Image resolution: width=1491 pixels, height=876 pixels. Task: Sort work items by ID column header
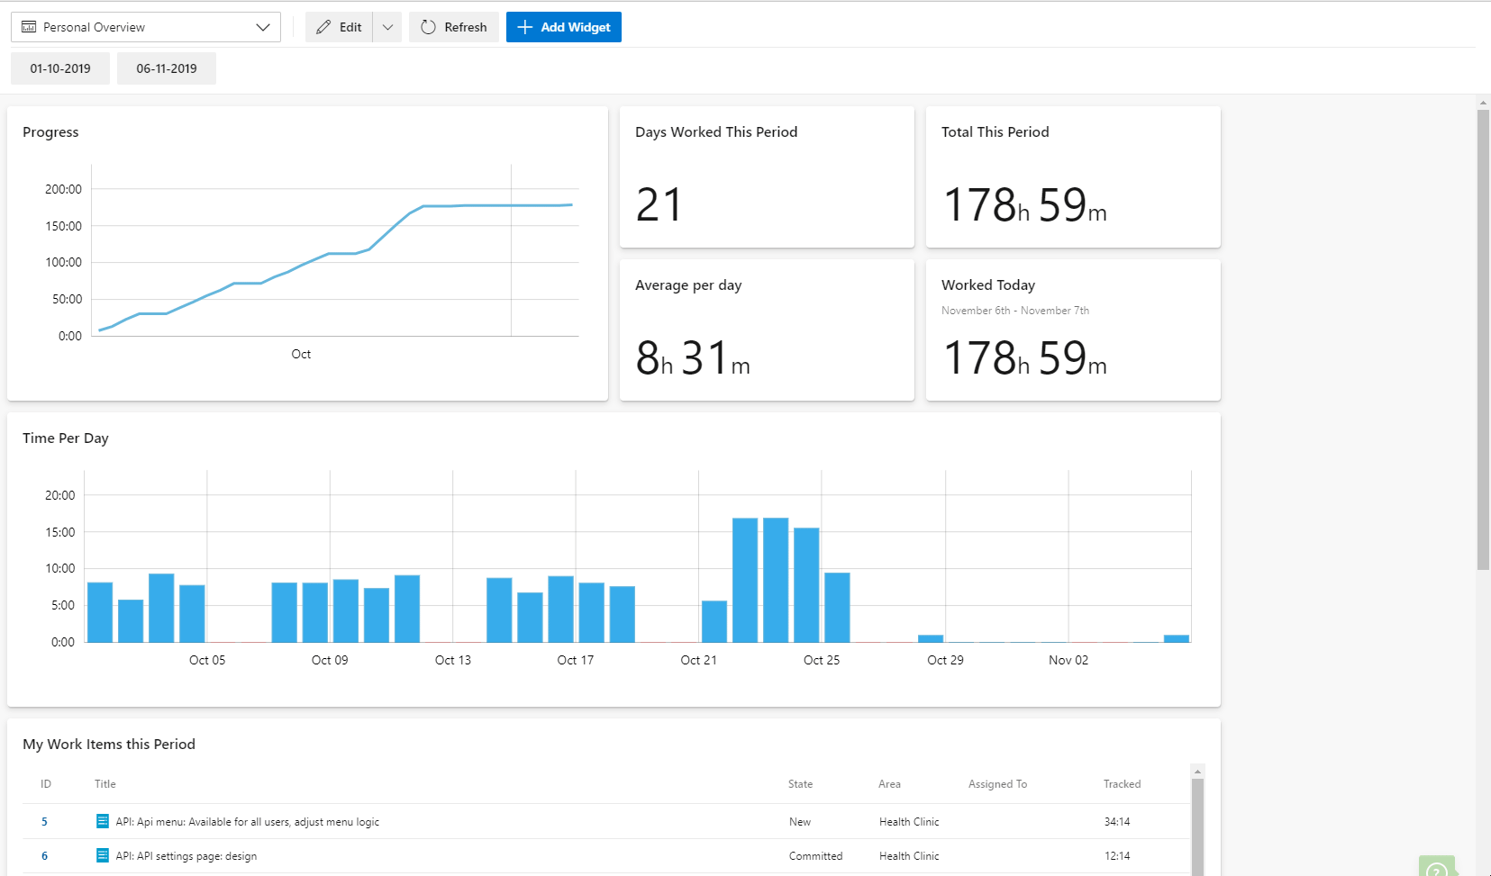pos(46,784)
